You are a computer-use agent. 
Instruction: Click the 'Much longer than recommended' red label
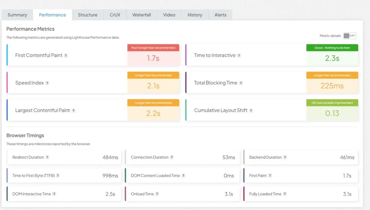click(x=153, y=48)
